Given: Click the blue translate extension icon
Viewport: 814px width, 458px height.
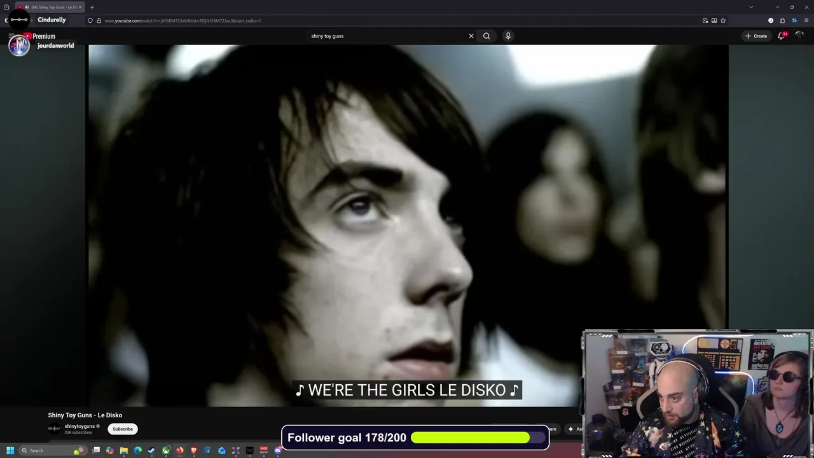Looking at the screenshot, I should [x=794, y=20].
